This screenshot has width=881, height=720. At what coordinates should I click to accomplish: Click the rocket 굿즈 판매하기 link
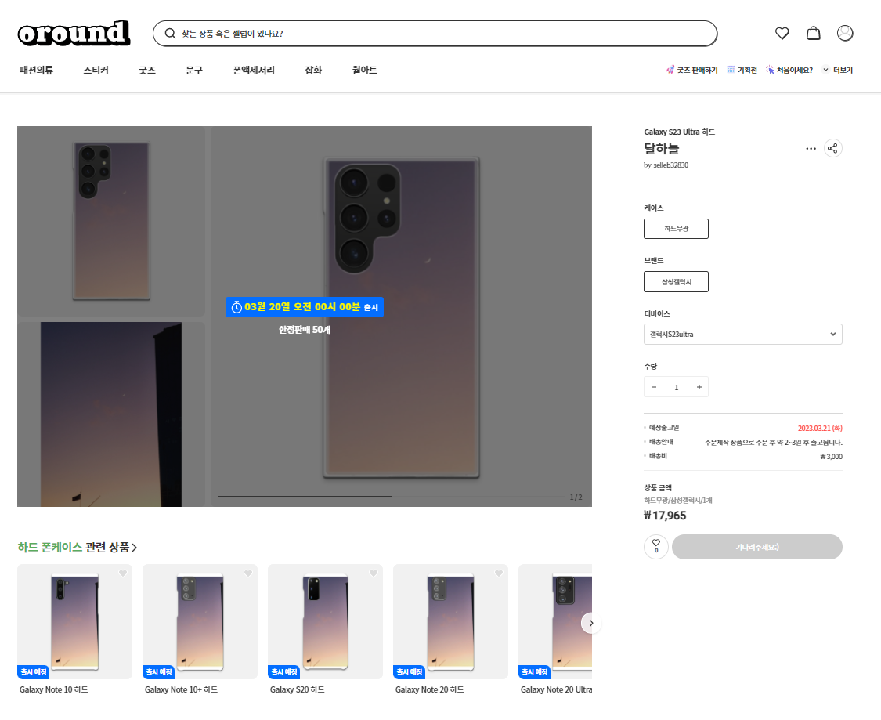pyautogui.click(x=691, y=70)
